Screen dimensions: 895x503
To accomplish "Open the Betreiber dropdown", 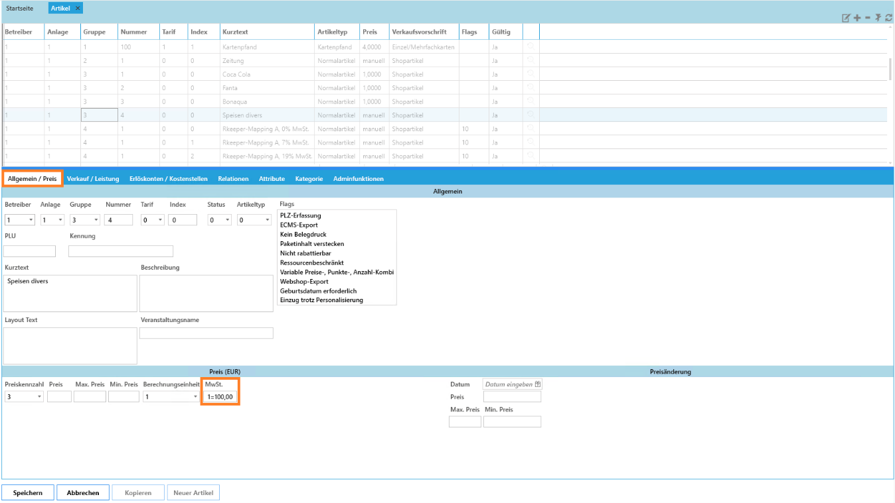I will 31,220.
